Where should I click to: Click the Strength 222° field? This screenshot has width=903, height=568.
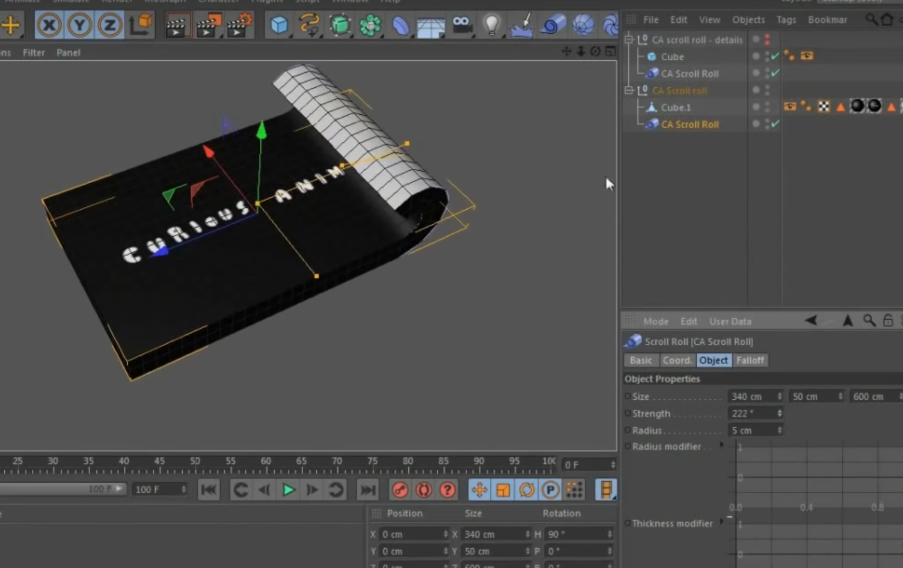point(756,414)
